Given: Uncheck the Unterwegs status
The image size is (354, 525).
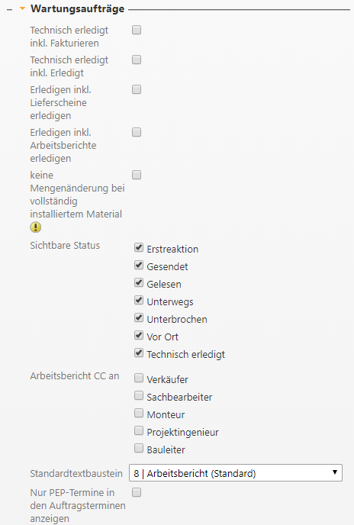Looking at the screenshot, I should [139, 301].
